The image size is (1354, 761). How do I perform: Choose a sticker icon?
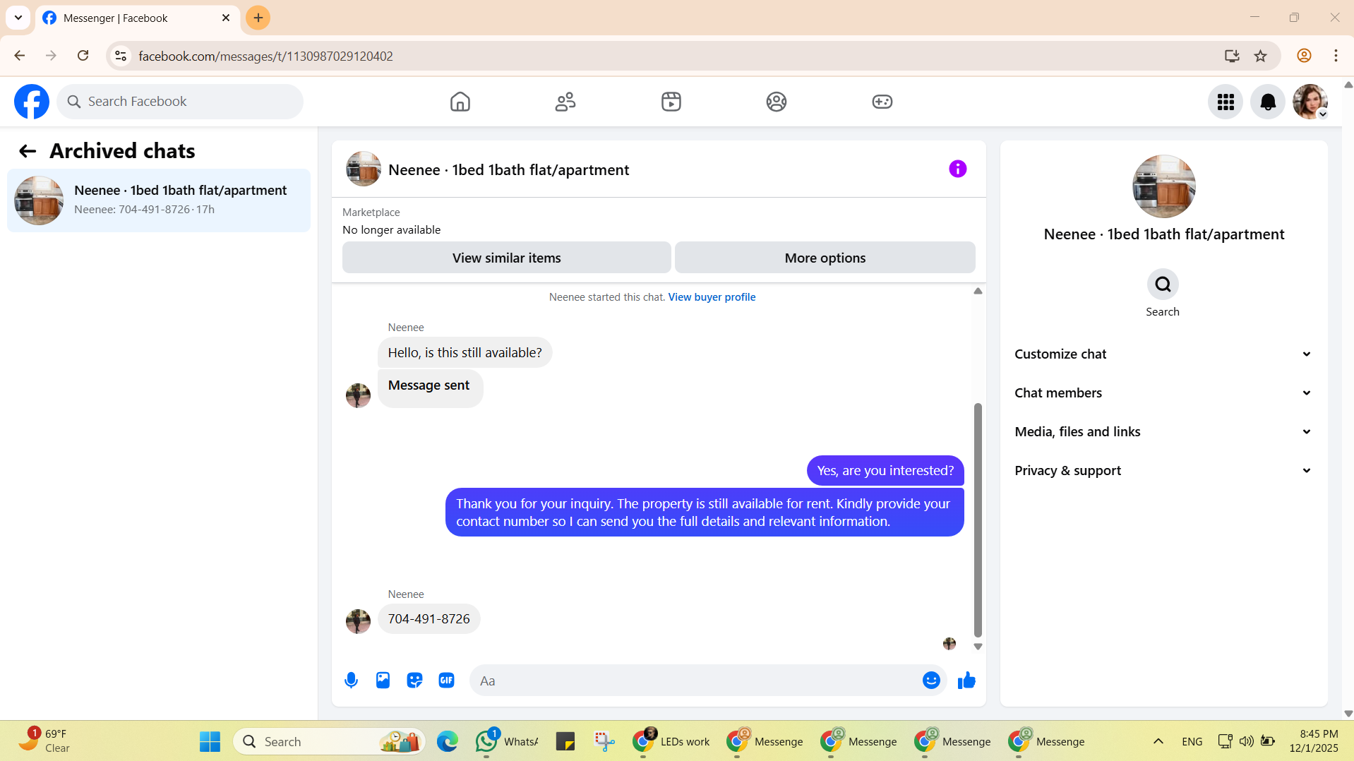click(x=414, y=681)
